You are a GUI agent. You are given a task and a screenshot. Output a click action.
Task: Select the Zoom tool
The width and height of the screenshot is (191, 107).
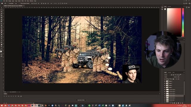point(1,46)
